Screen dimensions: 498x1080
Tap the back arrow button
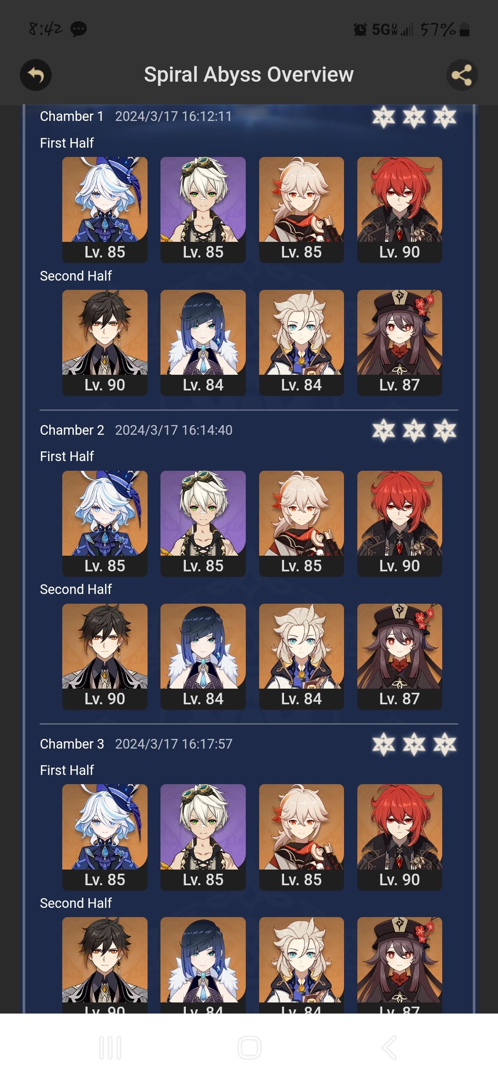[x=36, y=75]
